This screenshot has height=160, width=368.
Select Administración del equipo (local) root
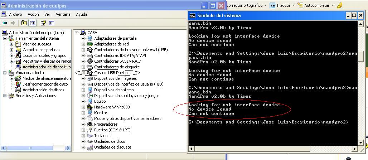point(37,33)
